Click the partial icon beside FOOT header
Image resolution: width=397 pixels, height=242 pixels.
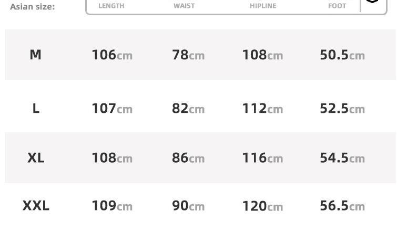372,2
